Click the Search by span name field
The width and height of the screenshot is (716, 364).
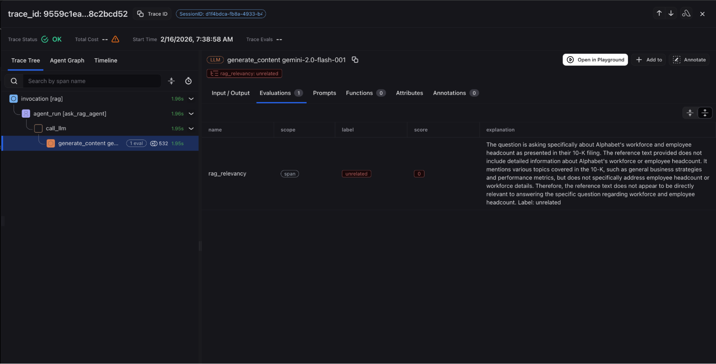91,81
